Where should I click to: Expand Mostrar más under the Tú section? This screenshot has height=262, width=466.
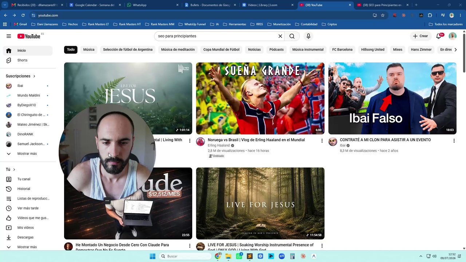click(x=28, y=247)
